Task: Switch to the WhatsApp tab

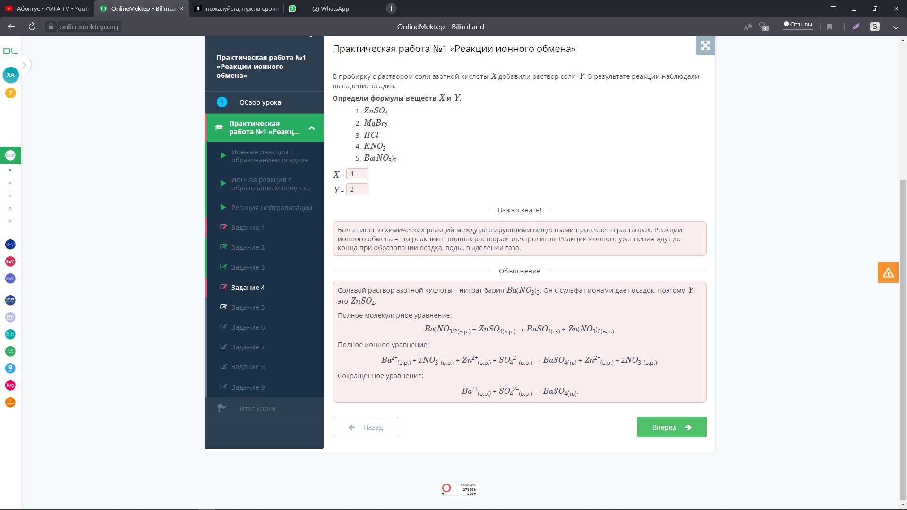Action: tap(330, 8)
